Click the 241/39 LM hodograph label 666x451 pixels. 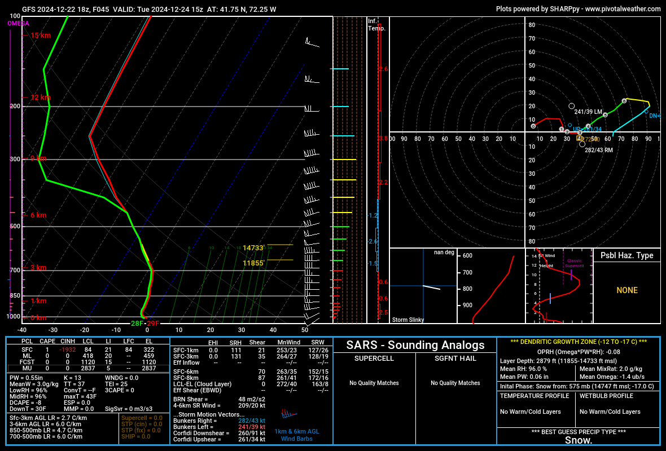(x=588, y=112)
